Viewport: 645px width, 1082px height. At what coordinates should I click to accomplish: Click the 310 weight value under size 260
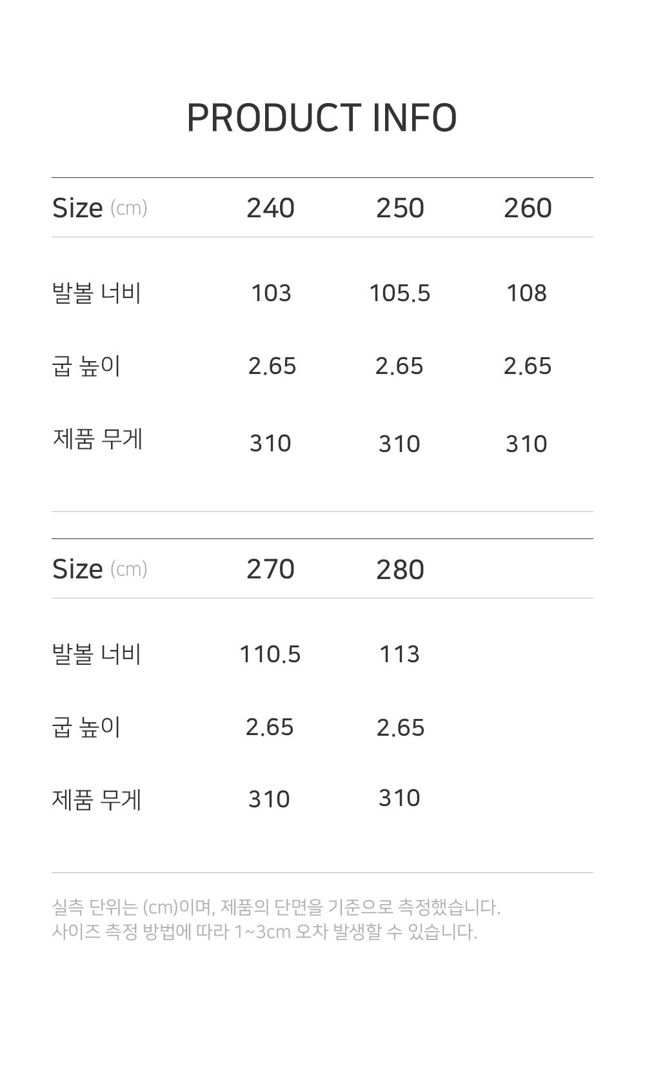click(x=526, y=444)
